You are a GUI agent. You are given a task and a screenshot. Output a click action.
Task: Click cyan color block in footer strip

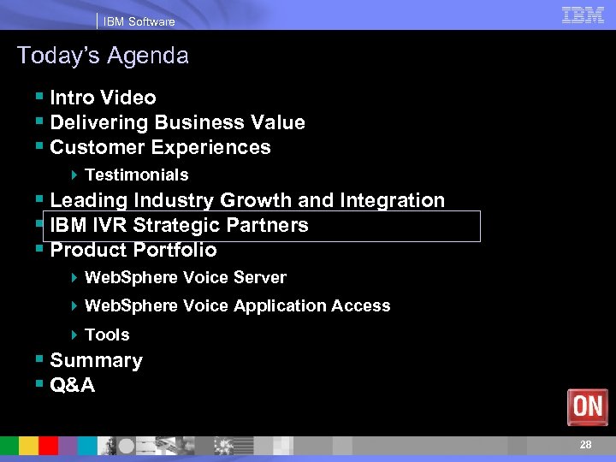87,446
